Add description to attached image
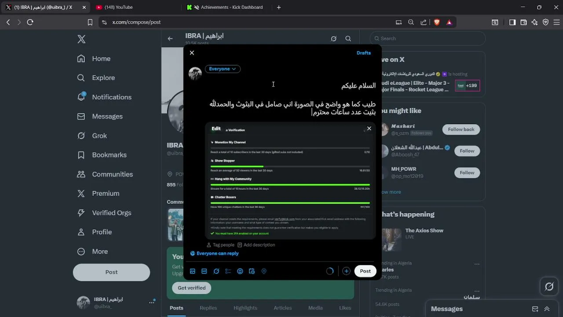Image resolution: width=563 pixels, height=317 pixels. pos(256,245)
